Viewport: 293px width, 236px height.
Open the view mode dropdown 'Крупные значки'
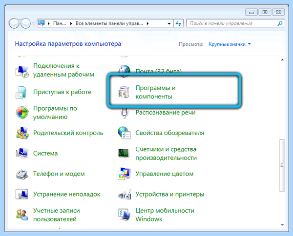230,44
